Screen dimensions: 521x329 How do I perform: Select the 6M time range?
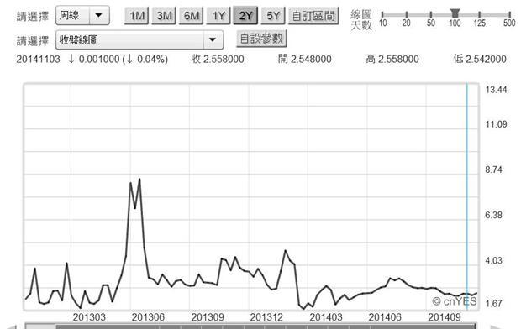pos(191,16)
